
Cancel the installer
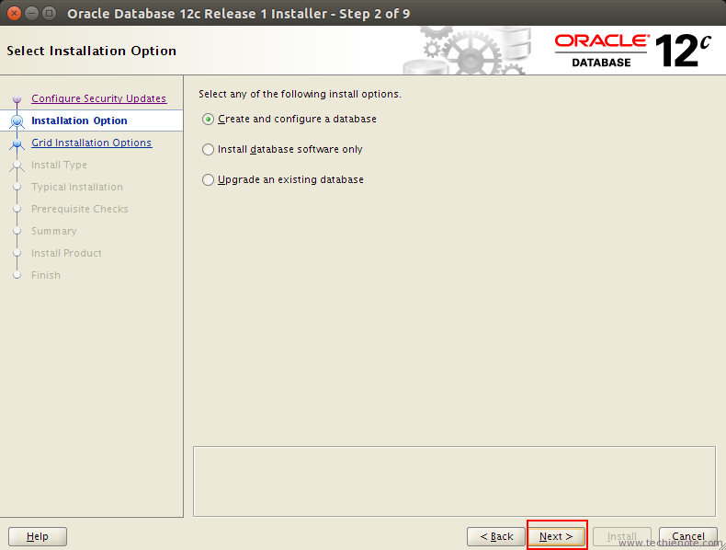pos(688,536)
